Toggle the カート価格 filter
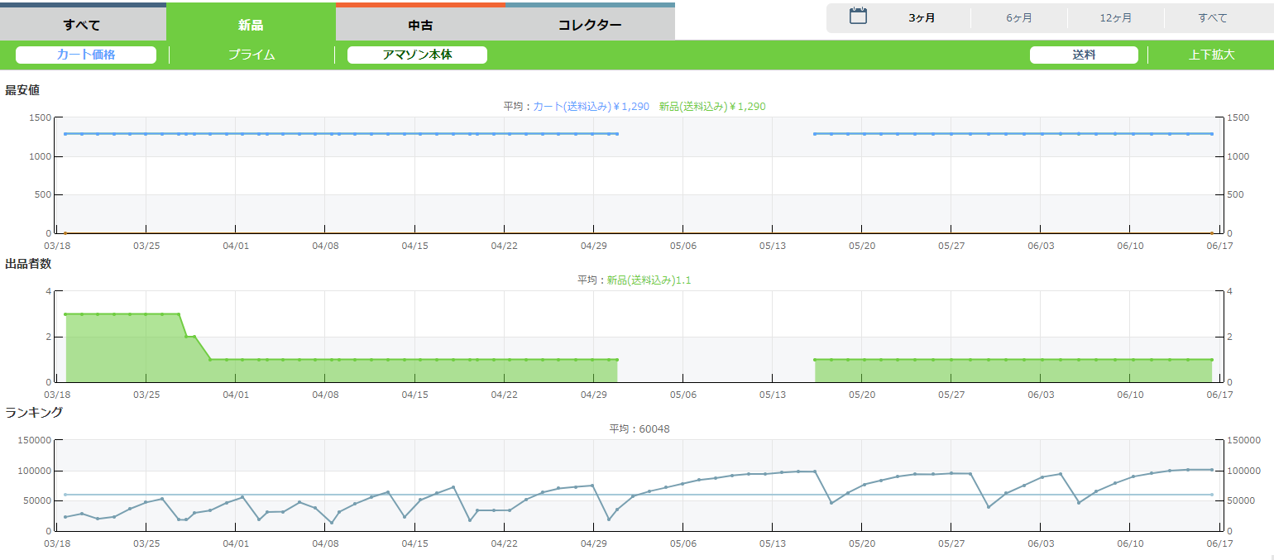 pos(86,55)
